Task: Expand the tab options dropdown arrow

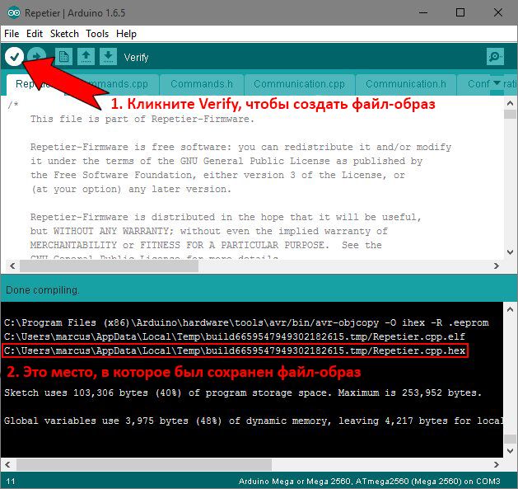Action: pos(497,84)
